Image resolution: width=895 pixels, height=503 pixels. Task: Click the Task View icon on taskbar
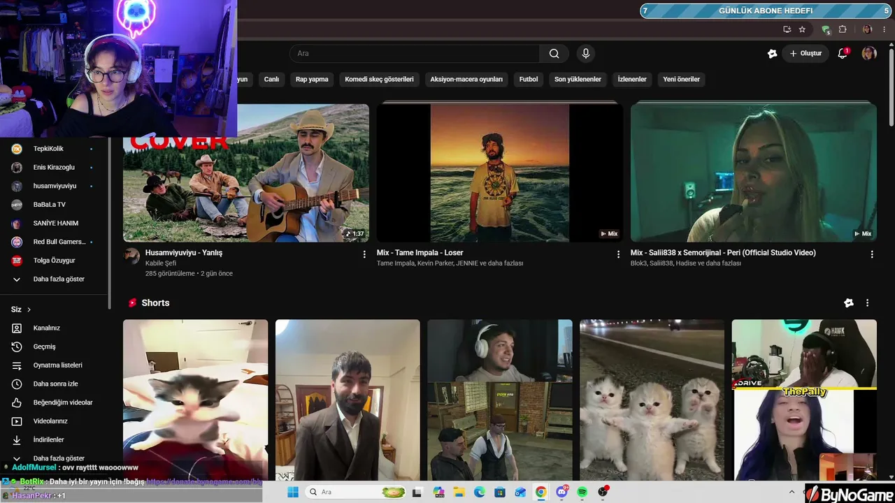[417, 492]
